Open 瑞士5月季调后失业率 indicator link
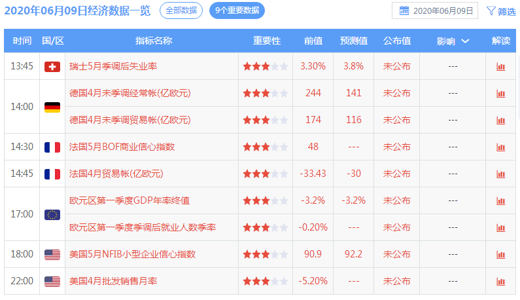The height and width of the screenshot is (300, 520). point(113,67)
